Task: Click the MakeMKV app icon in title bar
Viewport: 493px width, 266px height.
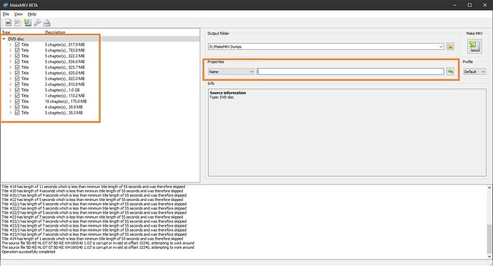Action: point(5,5)
